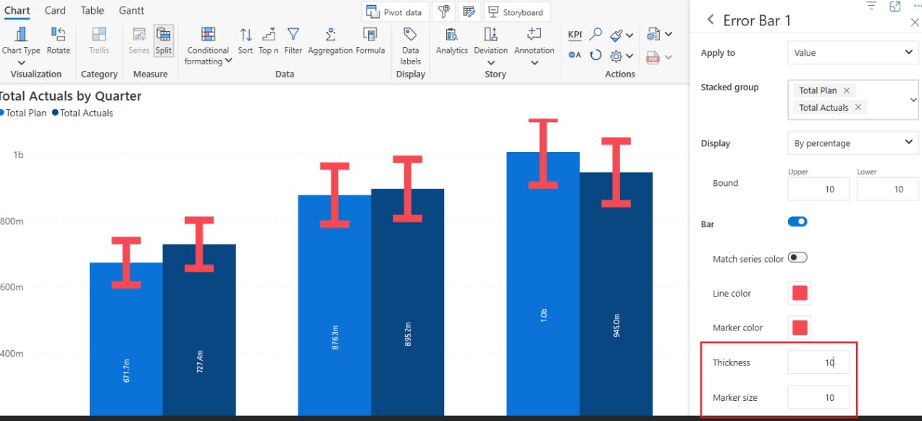Click the Total Plan legend entry
922x421 pixels.
[x=23, y=113]
